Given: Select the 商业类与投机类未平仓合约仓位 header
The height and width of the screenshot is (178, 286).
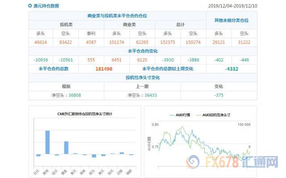Looking at the screenshot, I should click(117, 16).
